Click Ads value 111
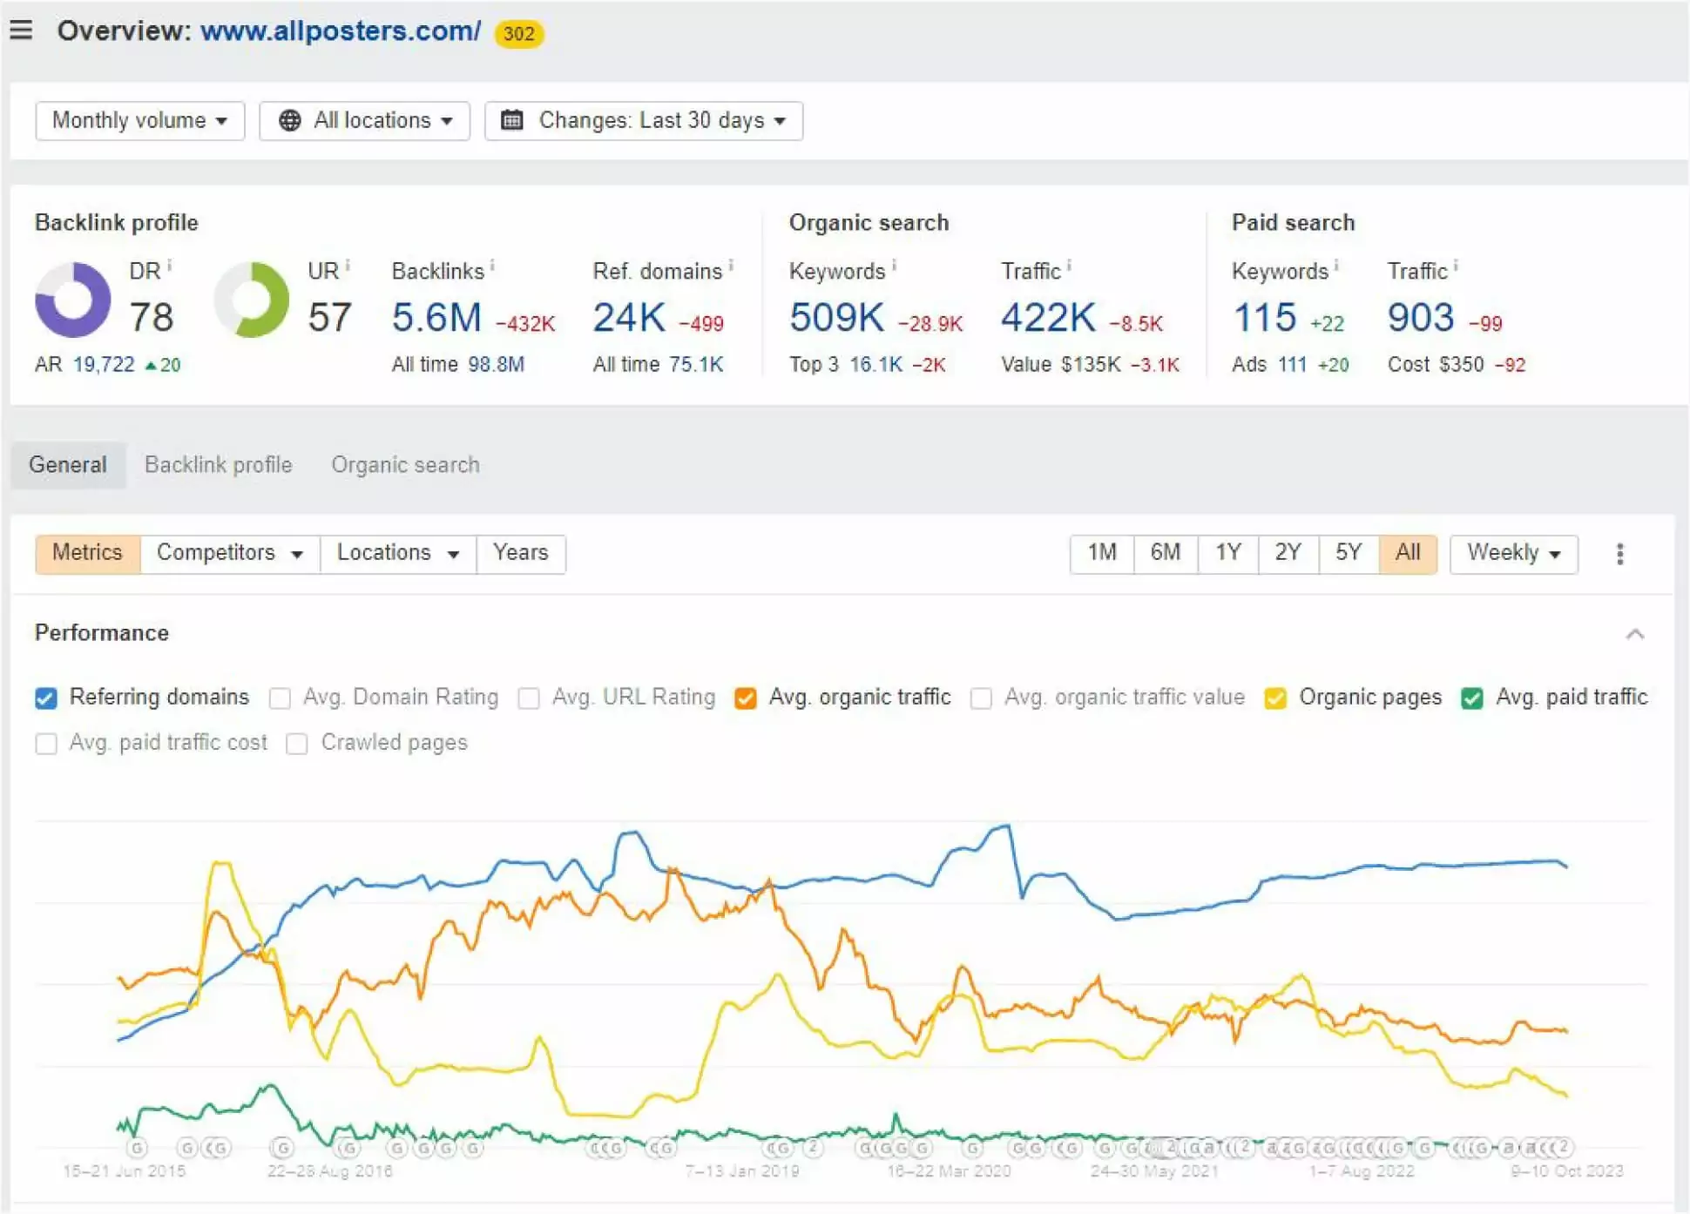This screenshot has width=1690, height=1214. click(x=1293, y=365)
